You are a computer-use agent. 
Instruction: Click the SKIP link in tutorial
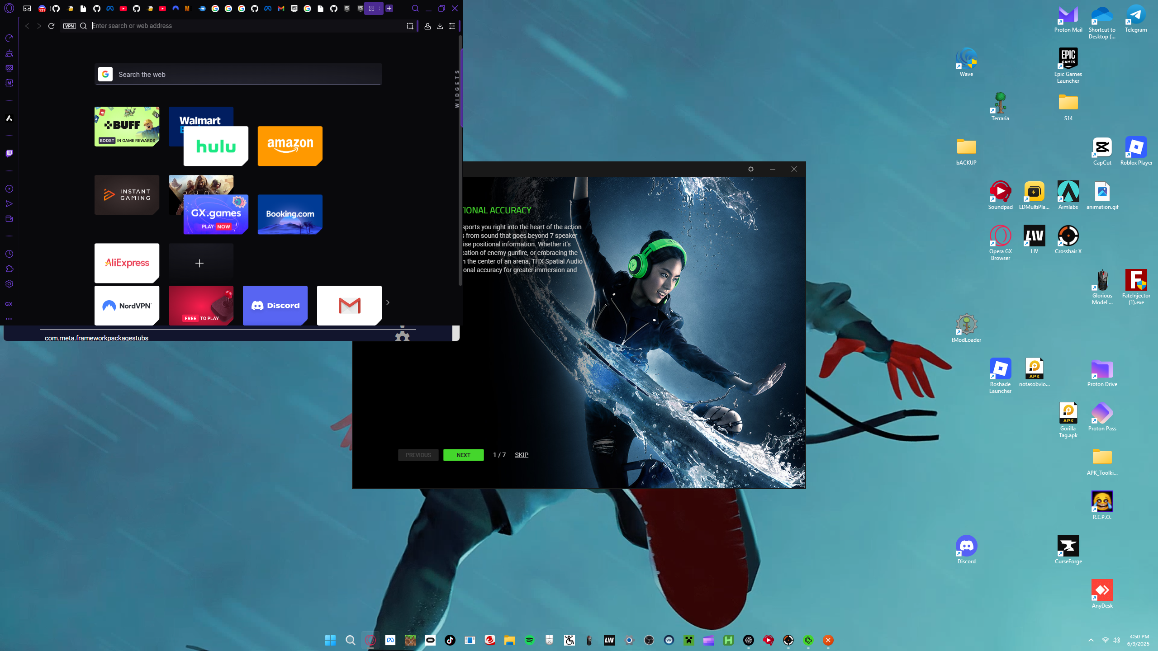521,455
